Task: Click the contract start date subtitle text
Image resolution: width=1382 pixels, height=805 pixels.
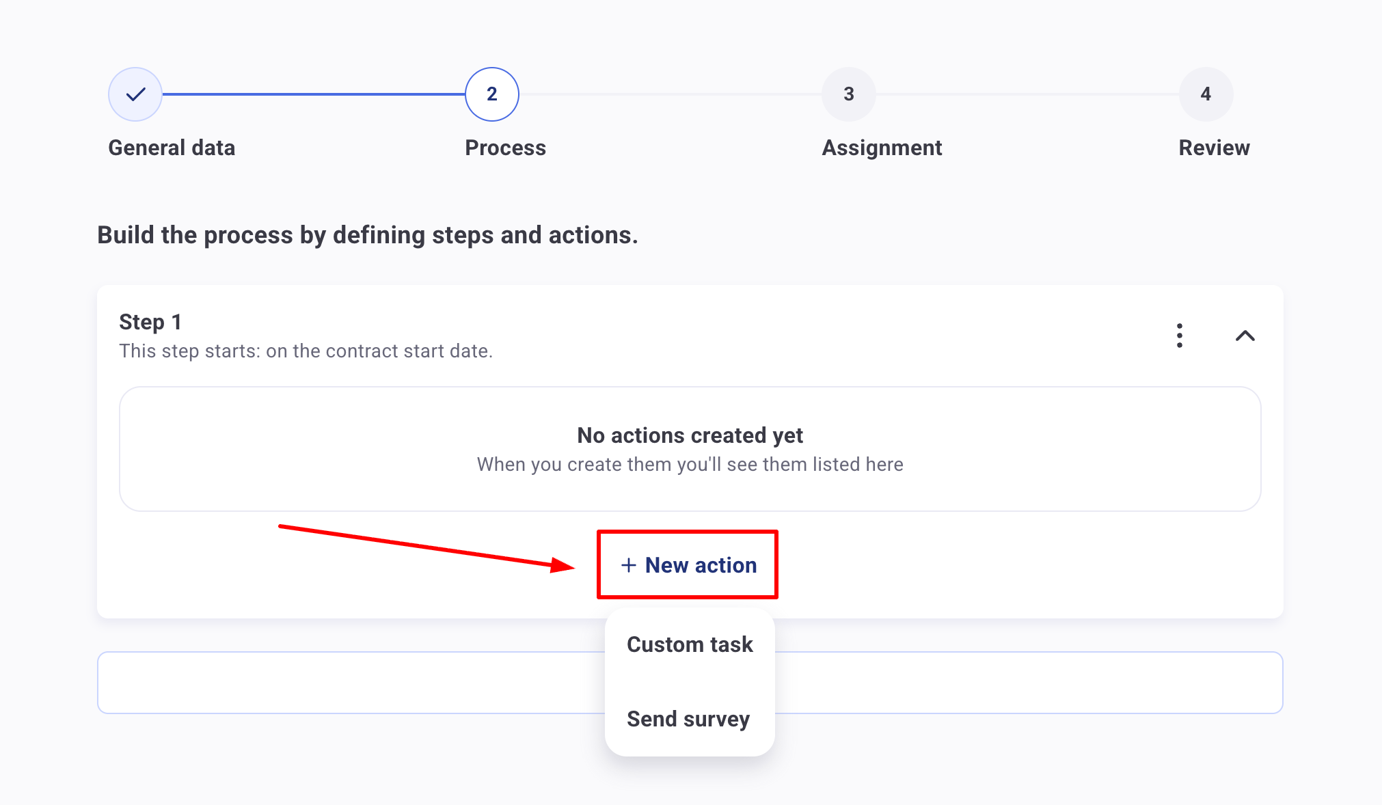Action: (x=306, y=351)
